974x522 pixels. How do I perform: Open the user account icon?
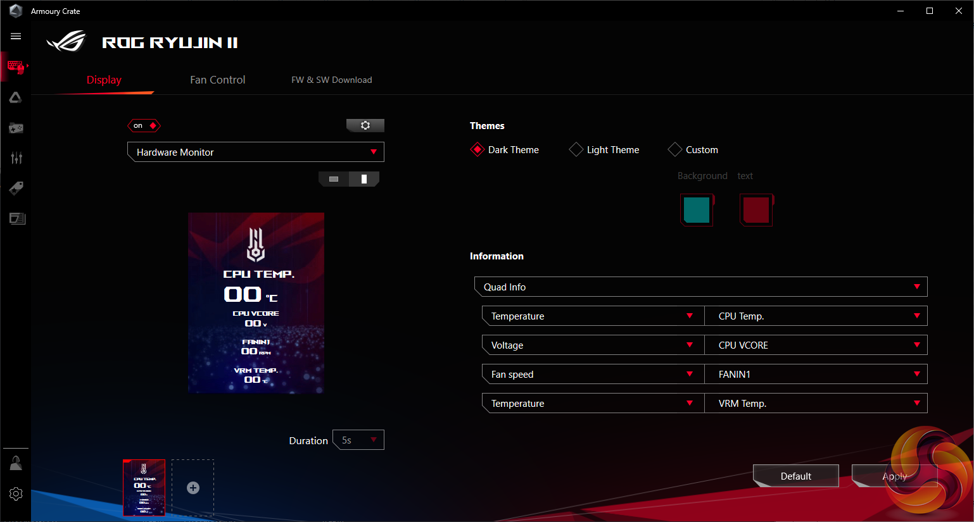point(16,464)
